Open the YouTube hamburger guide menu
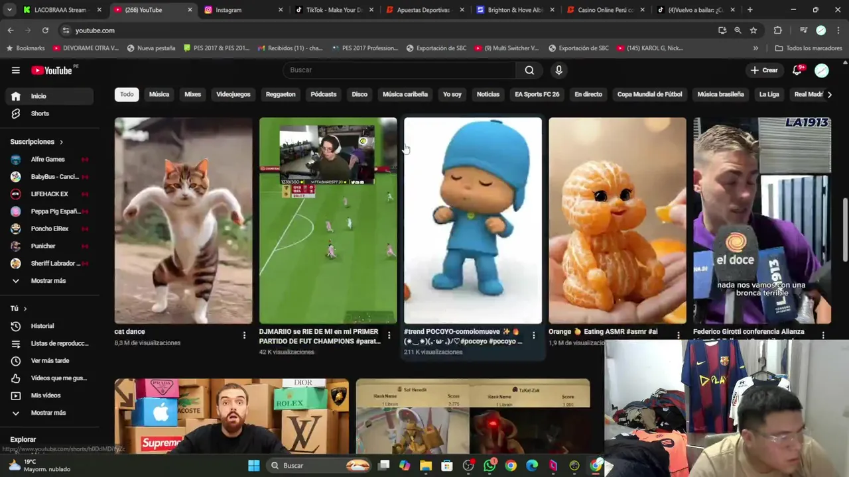This screenshot has height=477, width=849. pyautogui.click(x=15, y=70)
